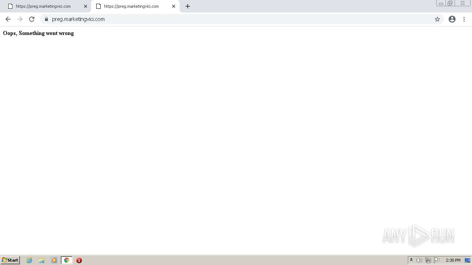Reload the current page
472x265 pixels.
coord(32,19)
